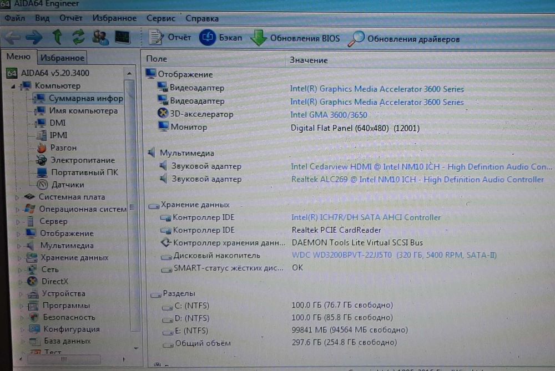
Task: Expand the Мультимедиа tree node
Action: [19, 246]
